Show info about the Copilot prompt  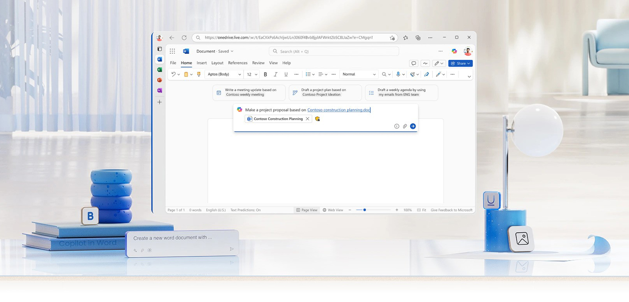(x=397, y=126)
